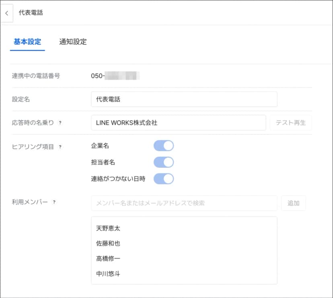Focus the 応答時の名乗り input with LINE WORKS株式会社

pyautogui.click(x=179, y=123)
